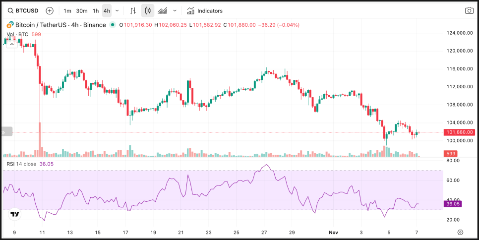Select the 4h interval button
The image size is (479, 240).
(x=107, y=10)
